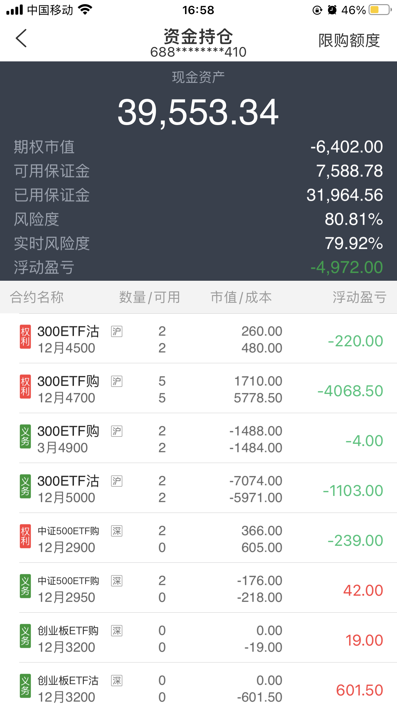Select the 数量/可用 column header
Image resolution: width=397 pixels, height=706 pixels.
pos(149,297)
